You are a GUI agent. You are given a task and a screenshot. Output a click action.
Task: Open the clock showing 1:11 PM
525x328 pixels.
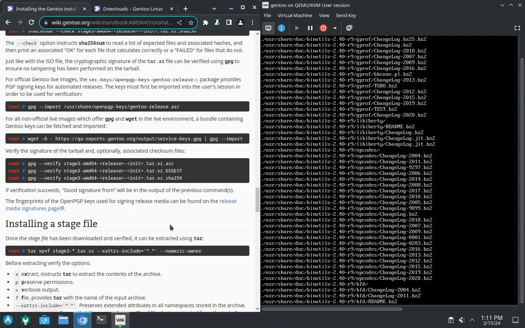(x=491, y=320)
